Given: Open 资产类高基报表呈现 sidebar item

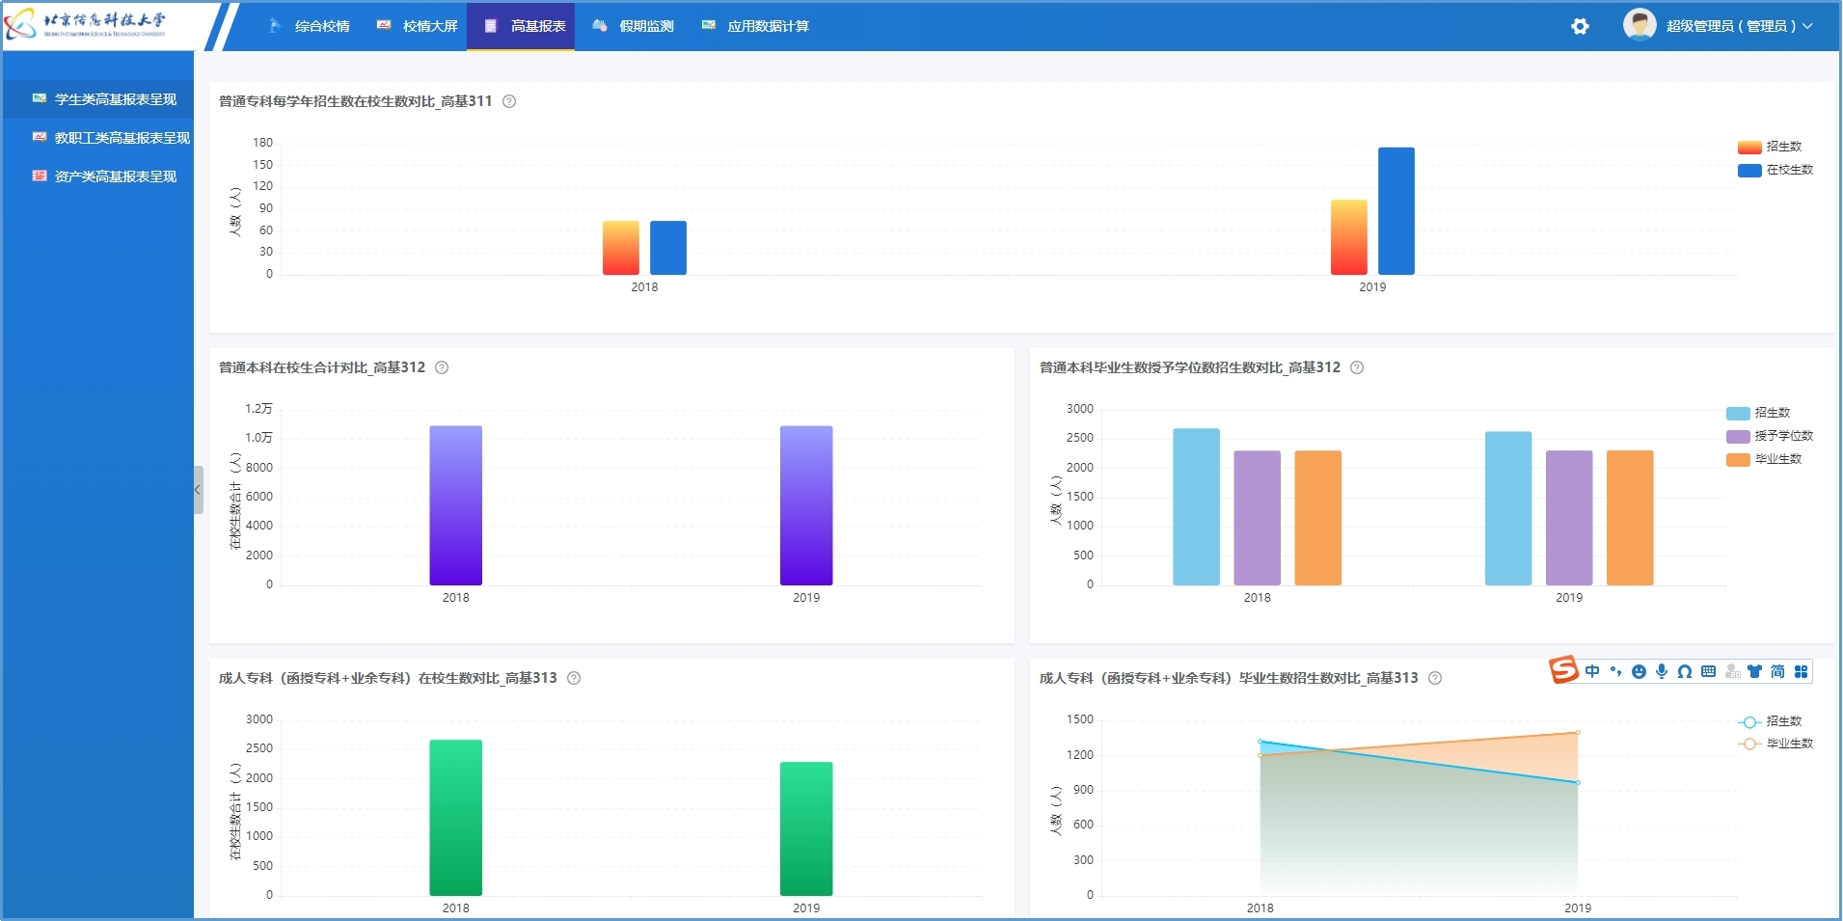Looking at the screenshot, I should 97,176.
